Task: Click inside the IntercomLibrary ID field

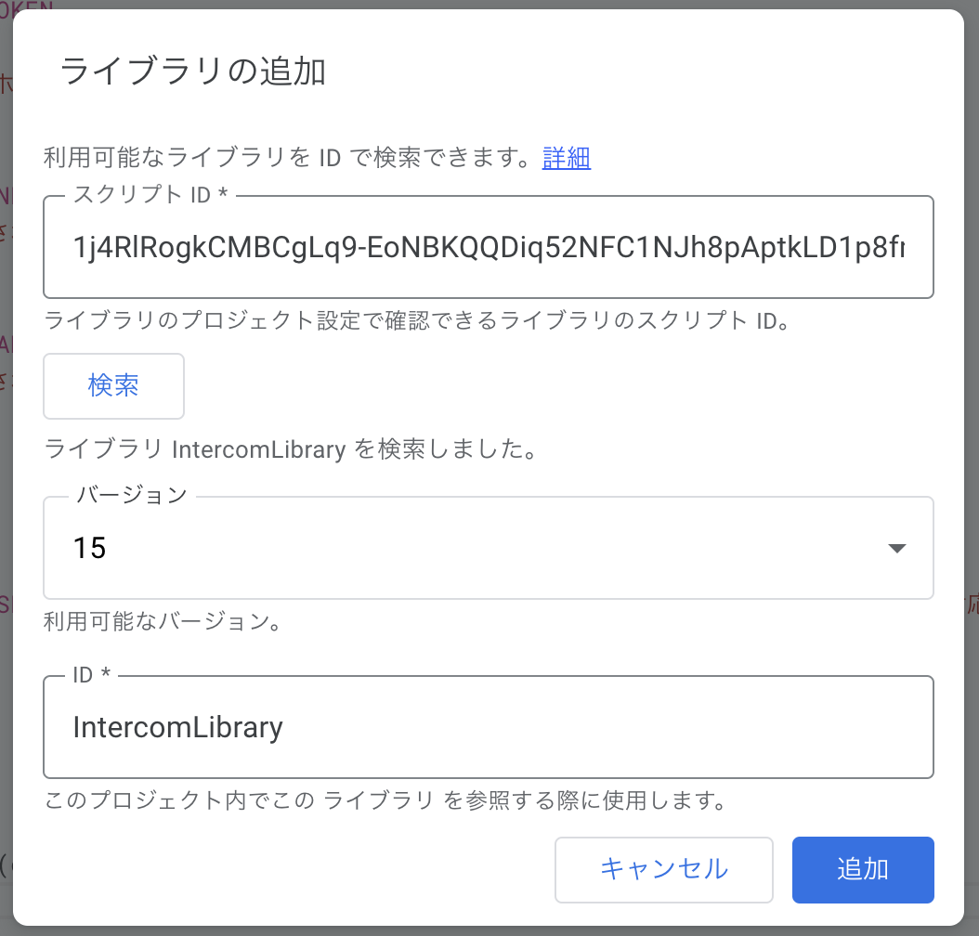Action: 488,727
